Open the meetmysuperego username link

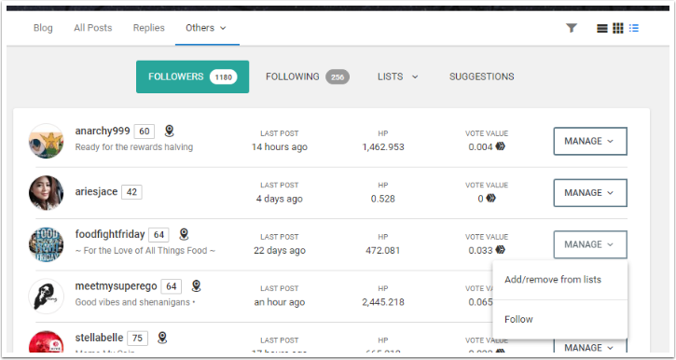click(116, 285)
